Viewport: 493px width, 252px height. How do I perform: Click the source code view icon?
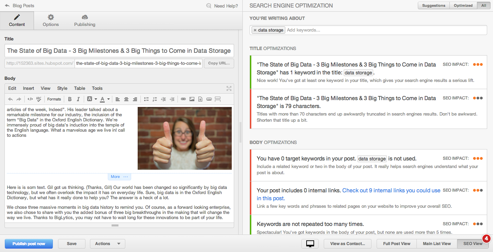pos(30,99)
